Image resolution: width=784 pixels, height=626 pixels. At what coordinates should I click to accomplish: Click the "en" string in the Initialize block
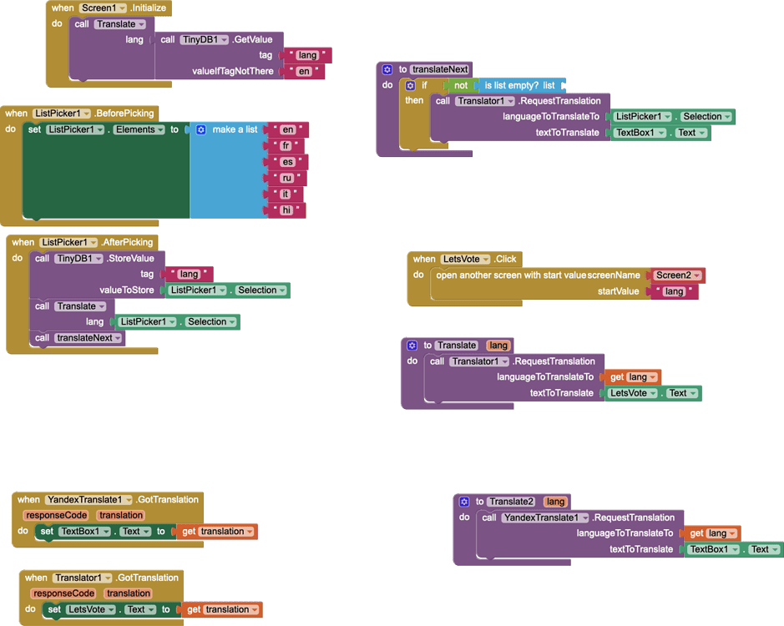tap(305, 71)
